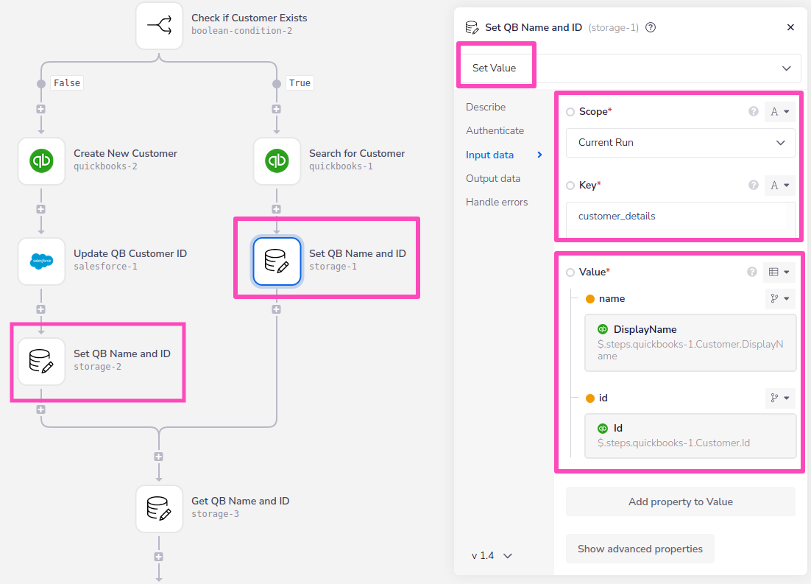811x584 pixels.
Task: Open the v 1.4 version selector
Action: pyautogui.click(x=492, y=555)
